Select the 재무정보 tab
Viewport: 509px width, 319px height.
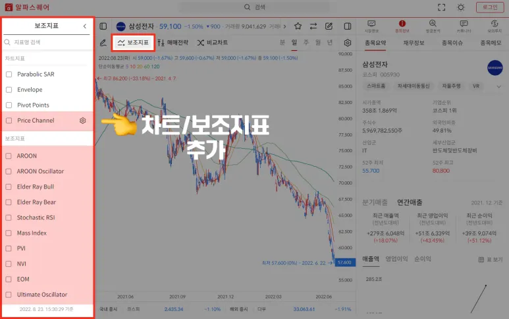[414, 43]
